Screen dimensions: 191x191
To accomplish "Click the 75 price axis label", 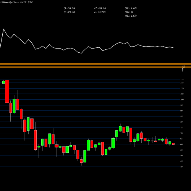I will pos(181,128).
